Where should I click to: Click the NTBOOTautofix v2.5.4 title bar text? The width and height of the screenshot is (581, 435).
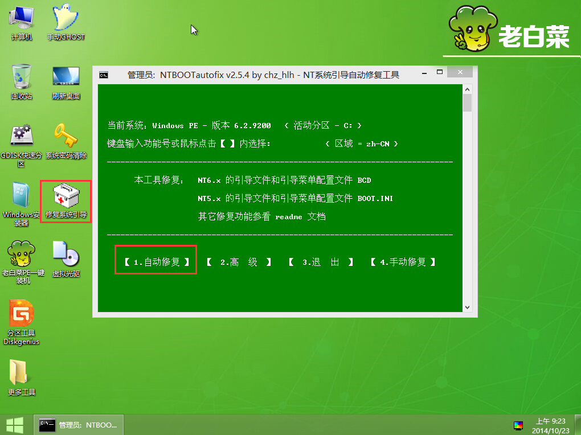tap(263, 75)
